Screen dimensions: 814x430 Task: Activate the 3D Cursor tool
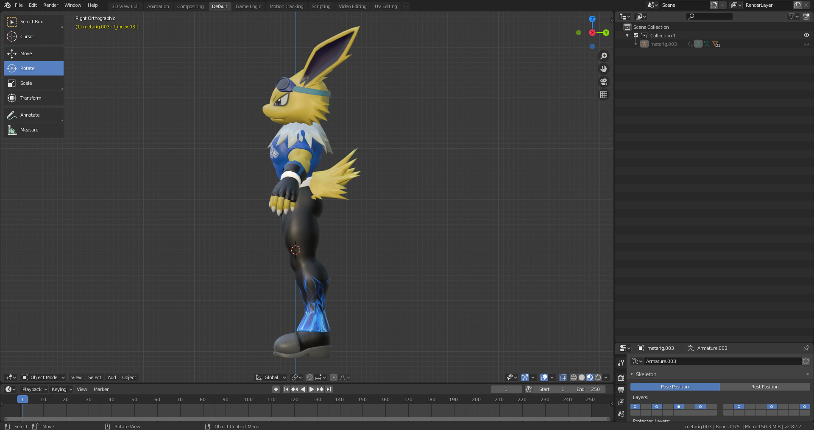point(33,36)
